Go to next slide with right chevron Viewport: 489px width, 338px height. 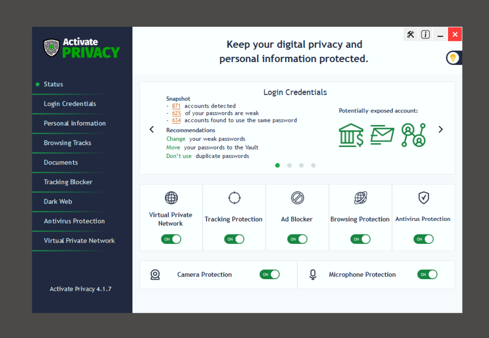point(441,129)
